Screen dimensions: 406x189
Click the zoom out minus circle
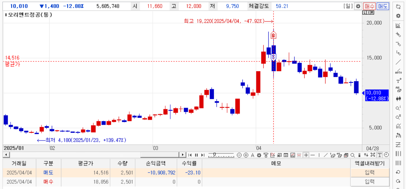point(239,155)
